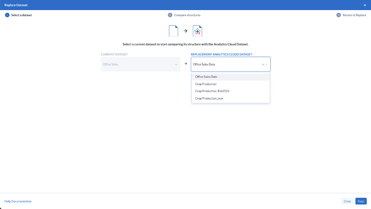
Task: Select Office Sales Data from the list
Action: coord(206,77)
